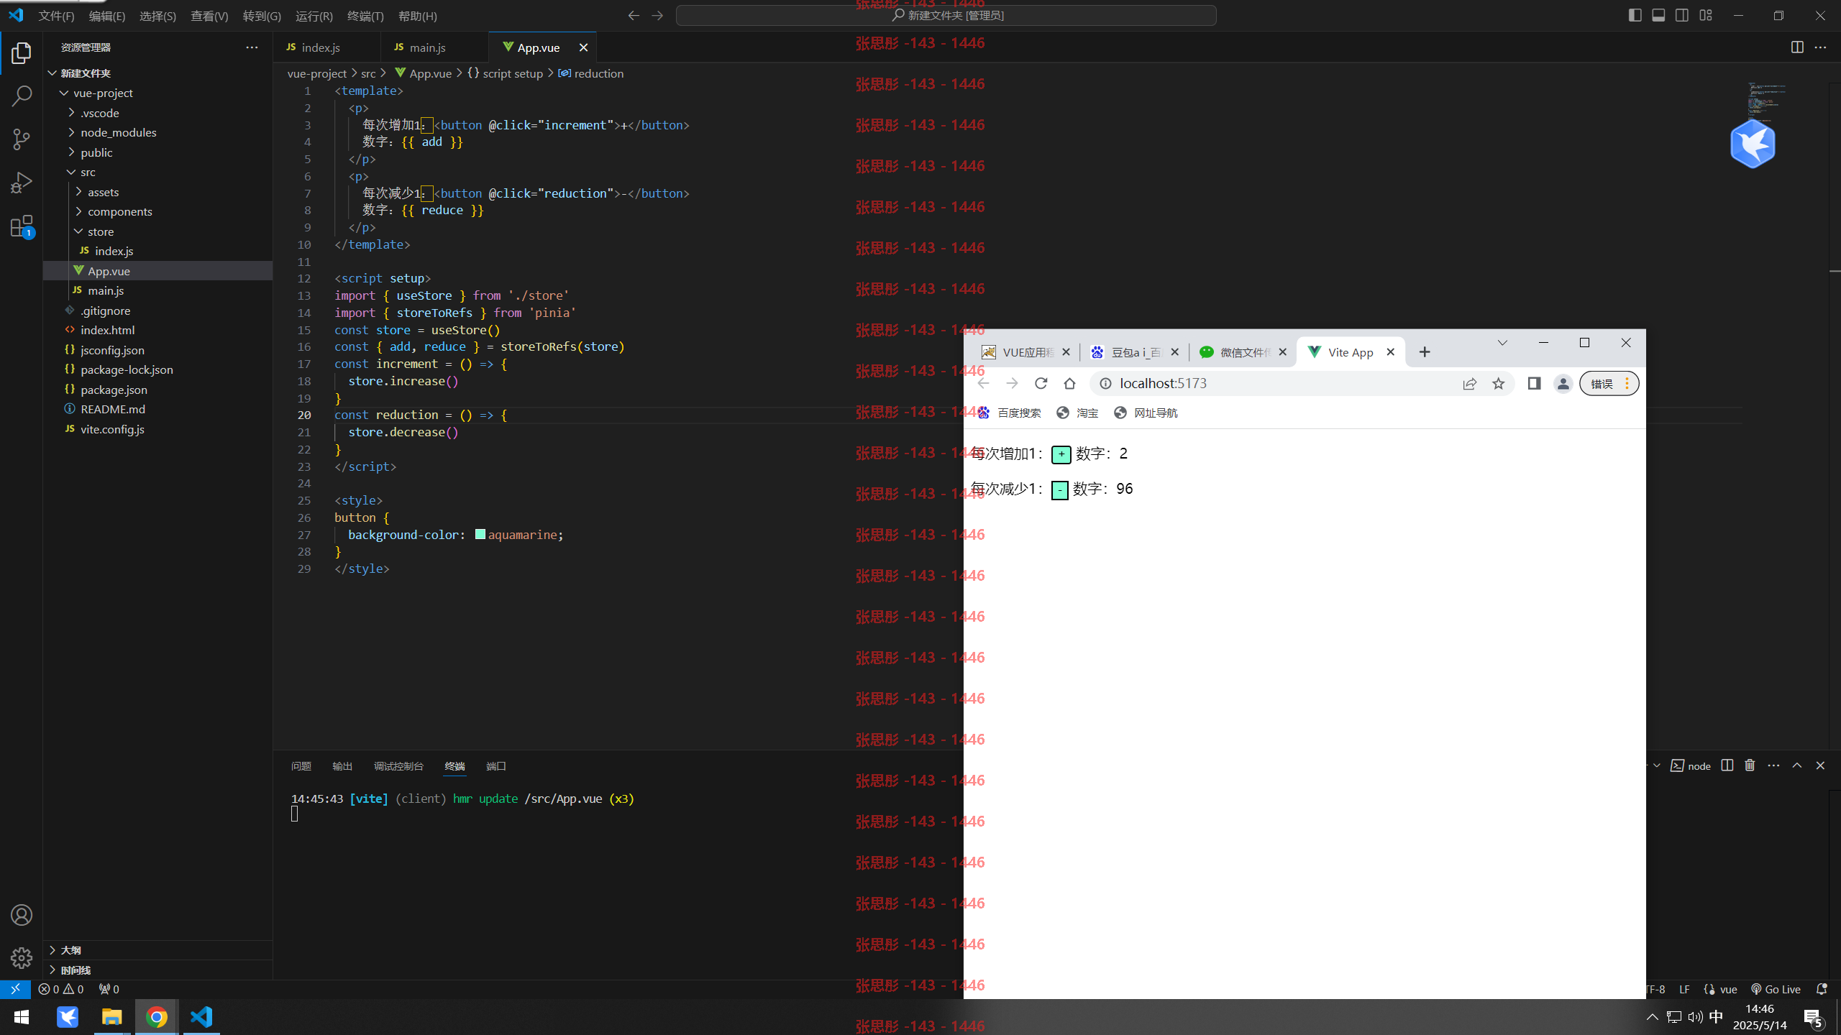Click the split editor right icon
Viewport: 1841px width, 1035px height.
pos(1797,47)
